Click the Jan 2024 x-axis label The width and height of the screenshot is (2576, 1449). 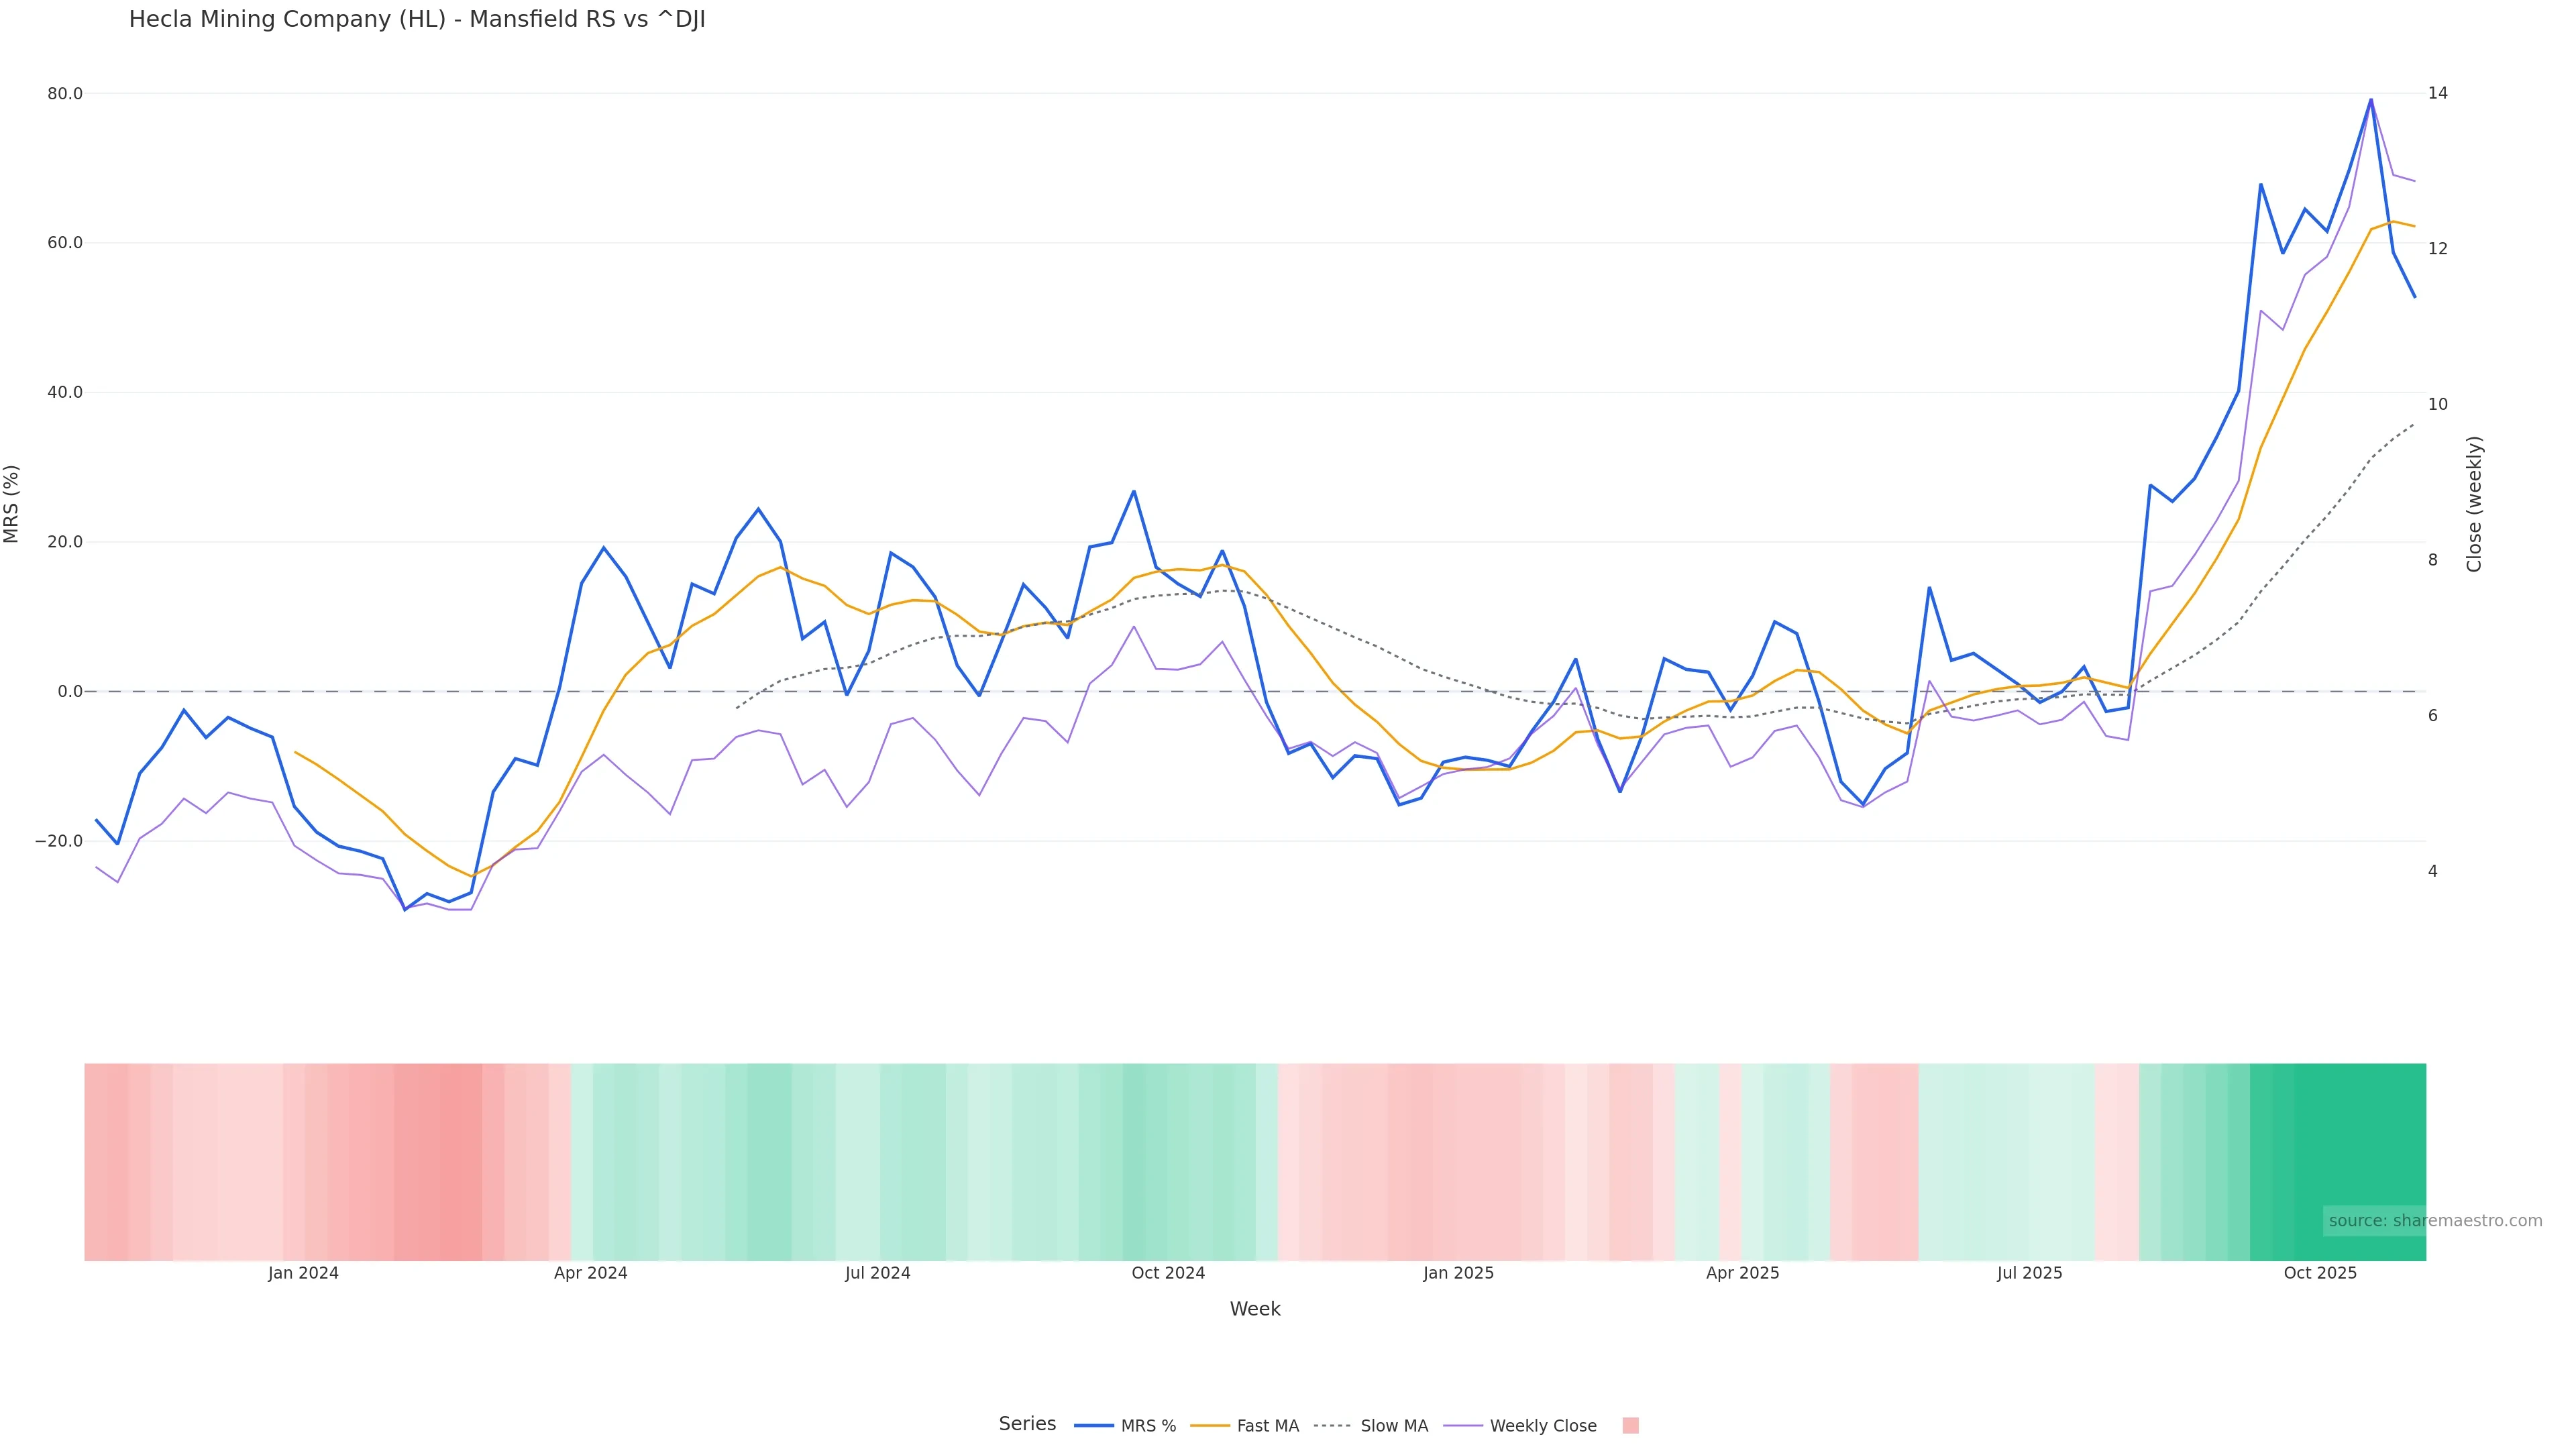[x=303, y=1273]
